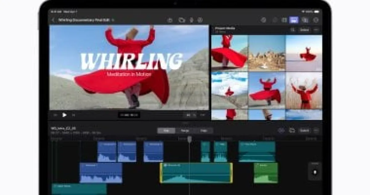The width and height of the screenshot is (370, 195).
Task: Click the top-right corner icon in the toolbar
Action: pyautogui.click(x=315, y=20)
